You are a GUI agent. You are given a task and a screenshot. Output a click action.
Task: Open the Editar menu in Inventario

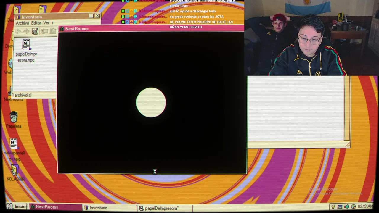pos(36,23)
